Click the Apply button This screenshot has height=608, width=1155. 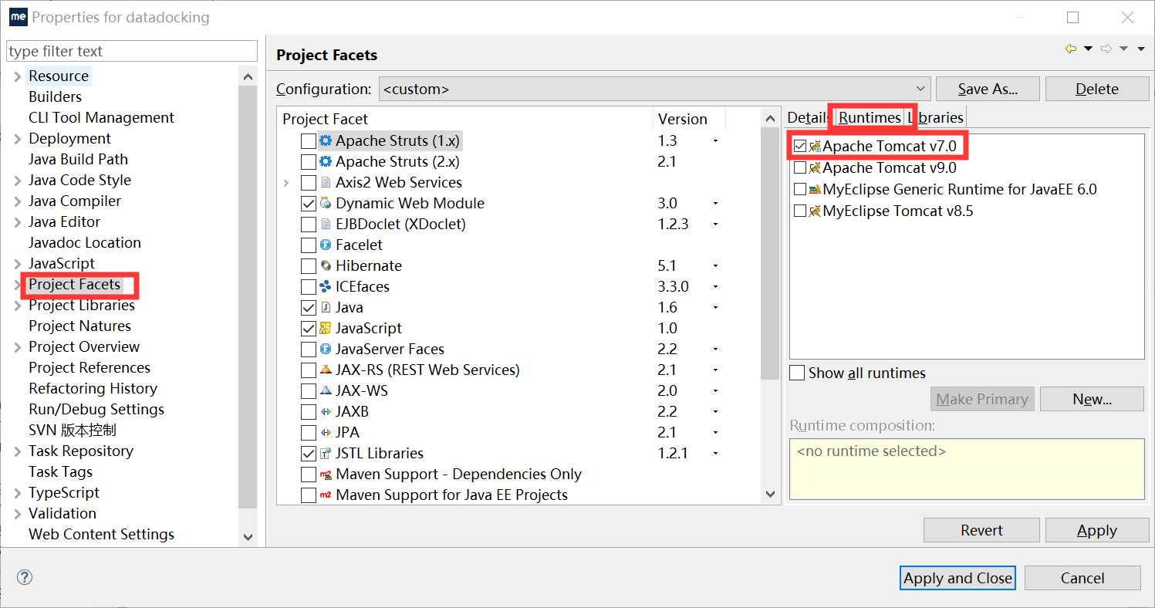(x=1097, y=530)
